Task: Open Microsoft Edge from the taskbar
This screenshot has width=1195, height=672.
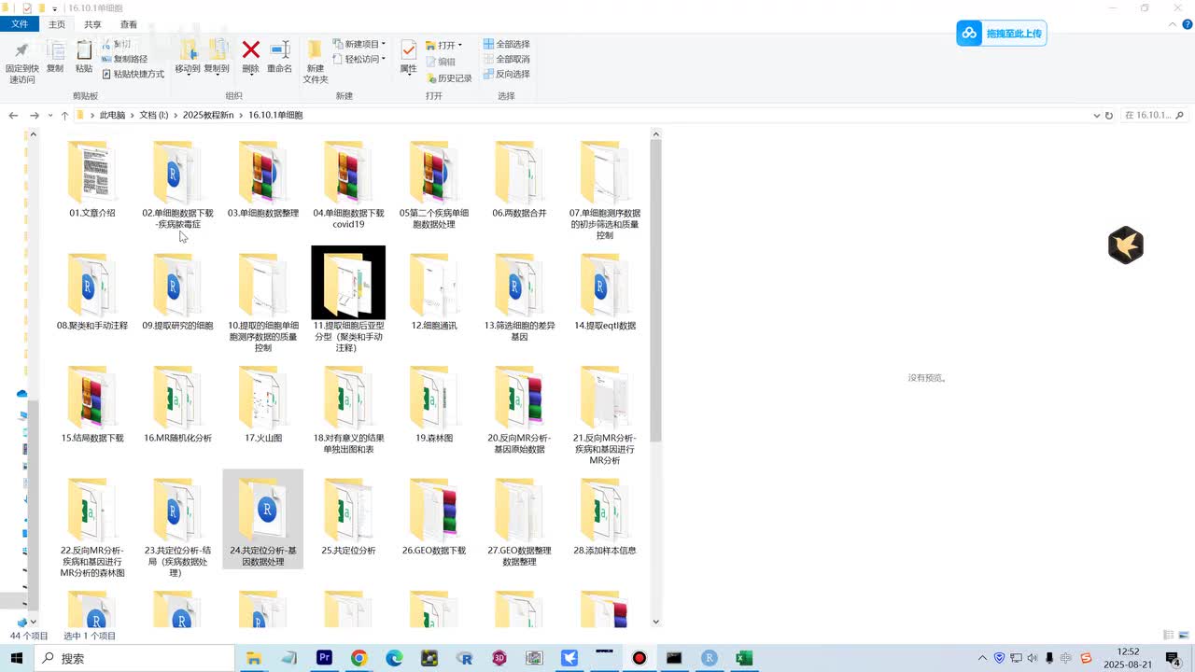Action: coord(394,658)
